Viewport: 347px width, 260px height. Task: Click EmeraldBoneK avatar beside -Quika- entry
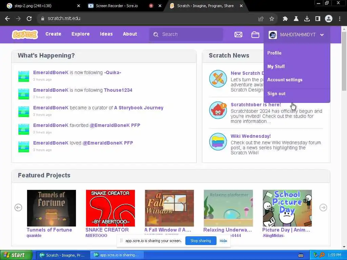pos(23,77)
